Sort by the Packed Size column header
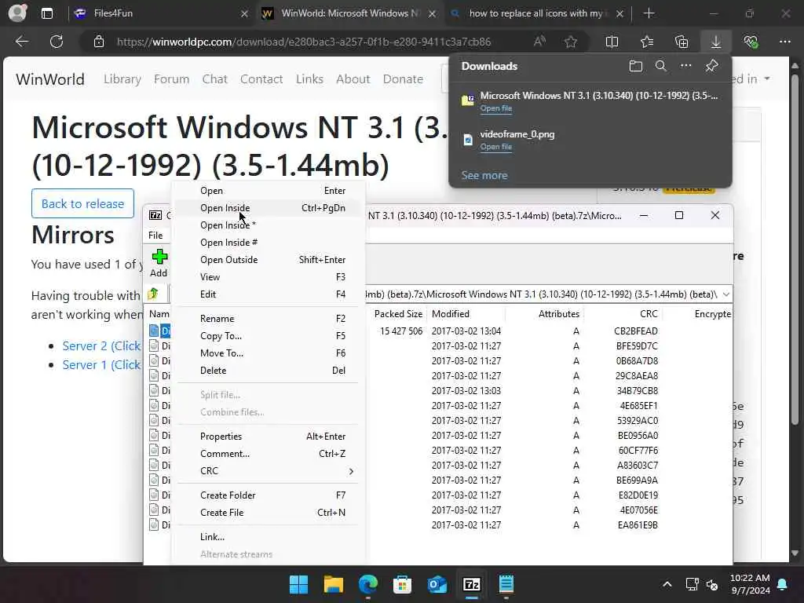 (x=398, y=314)
